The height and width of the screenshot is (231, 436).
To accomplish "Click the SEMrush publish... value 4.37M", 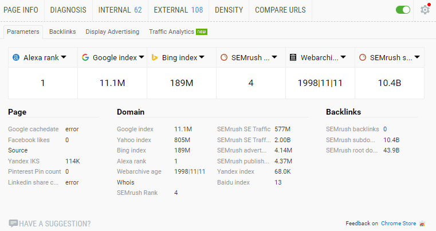I will point(284,161).
